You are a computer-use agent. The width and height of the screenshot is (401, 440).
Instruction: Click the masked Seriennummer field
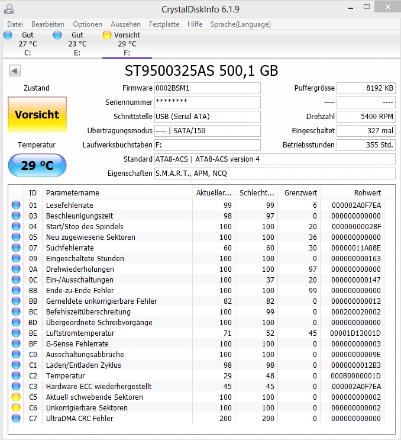pyautogui.click(x=208, y=102)
